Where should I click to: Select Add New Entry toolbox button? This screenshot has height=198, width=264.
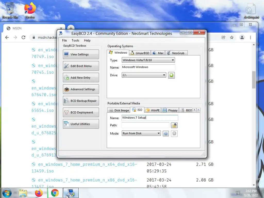point(81,77)
